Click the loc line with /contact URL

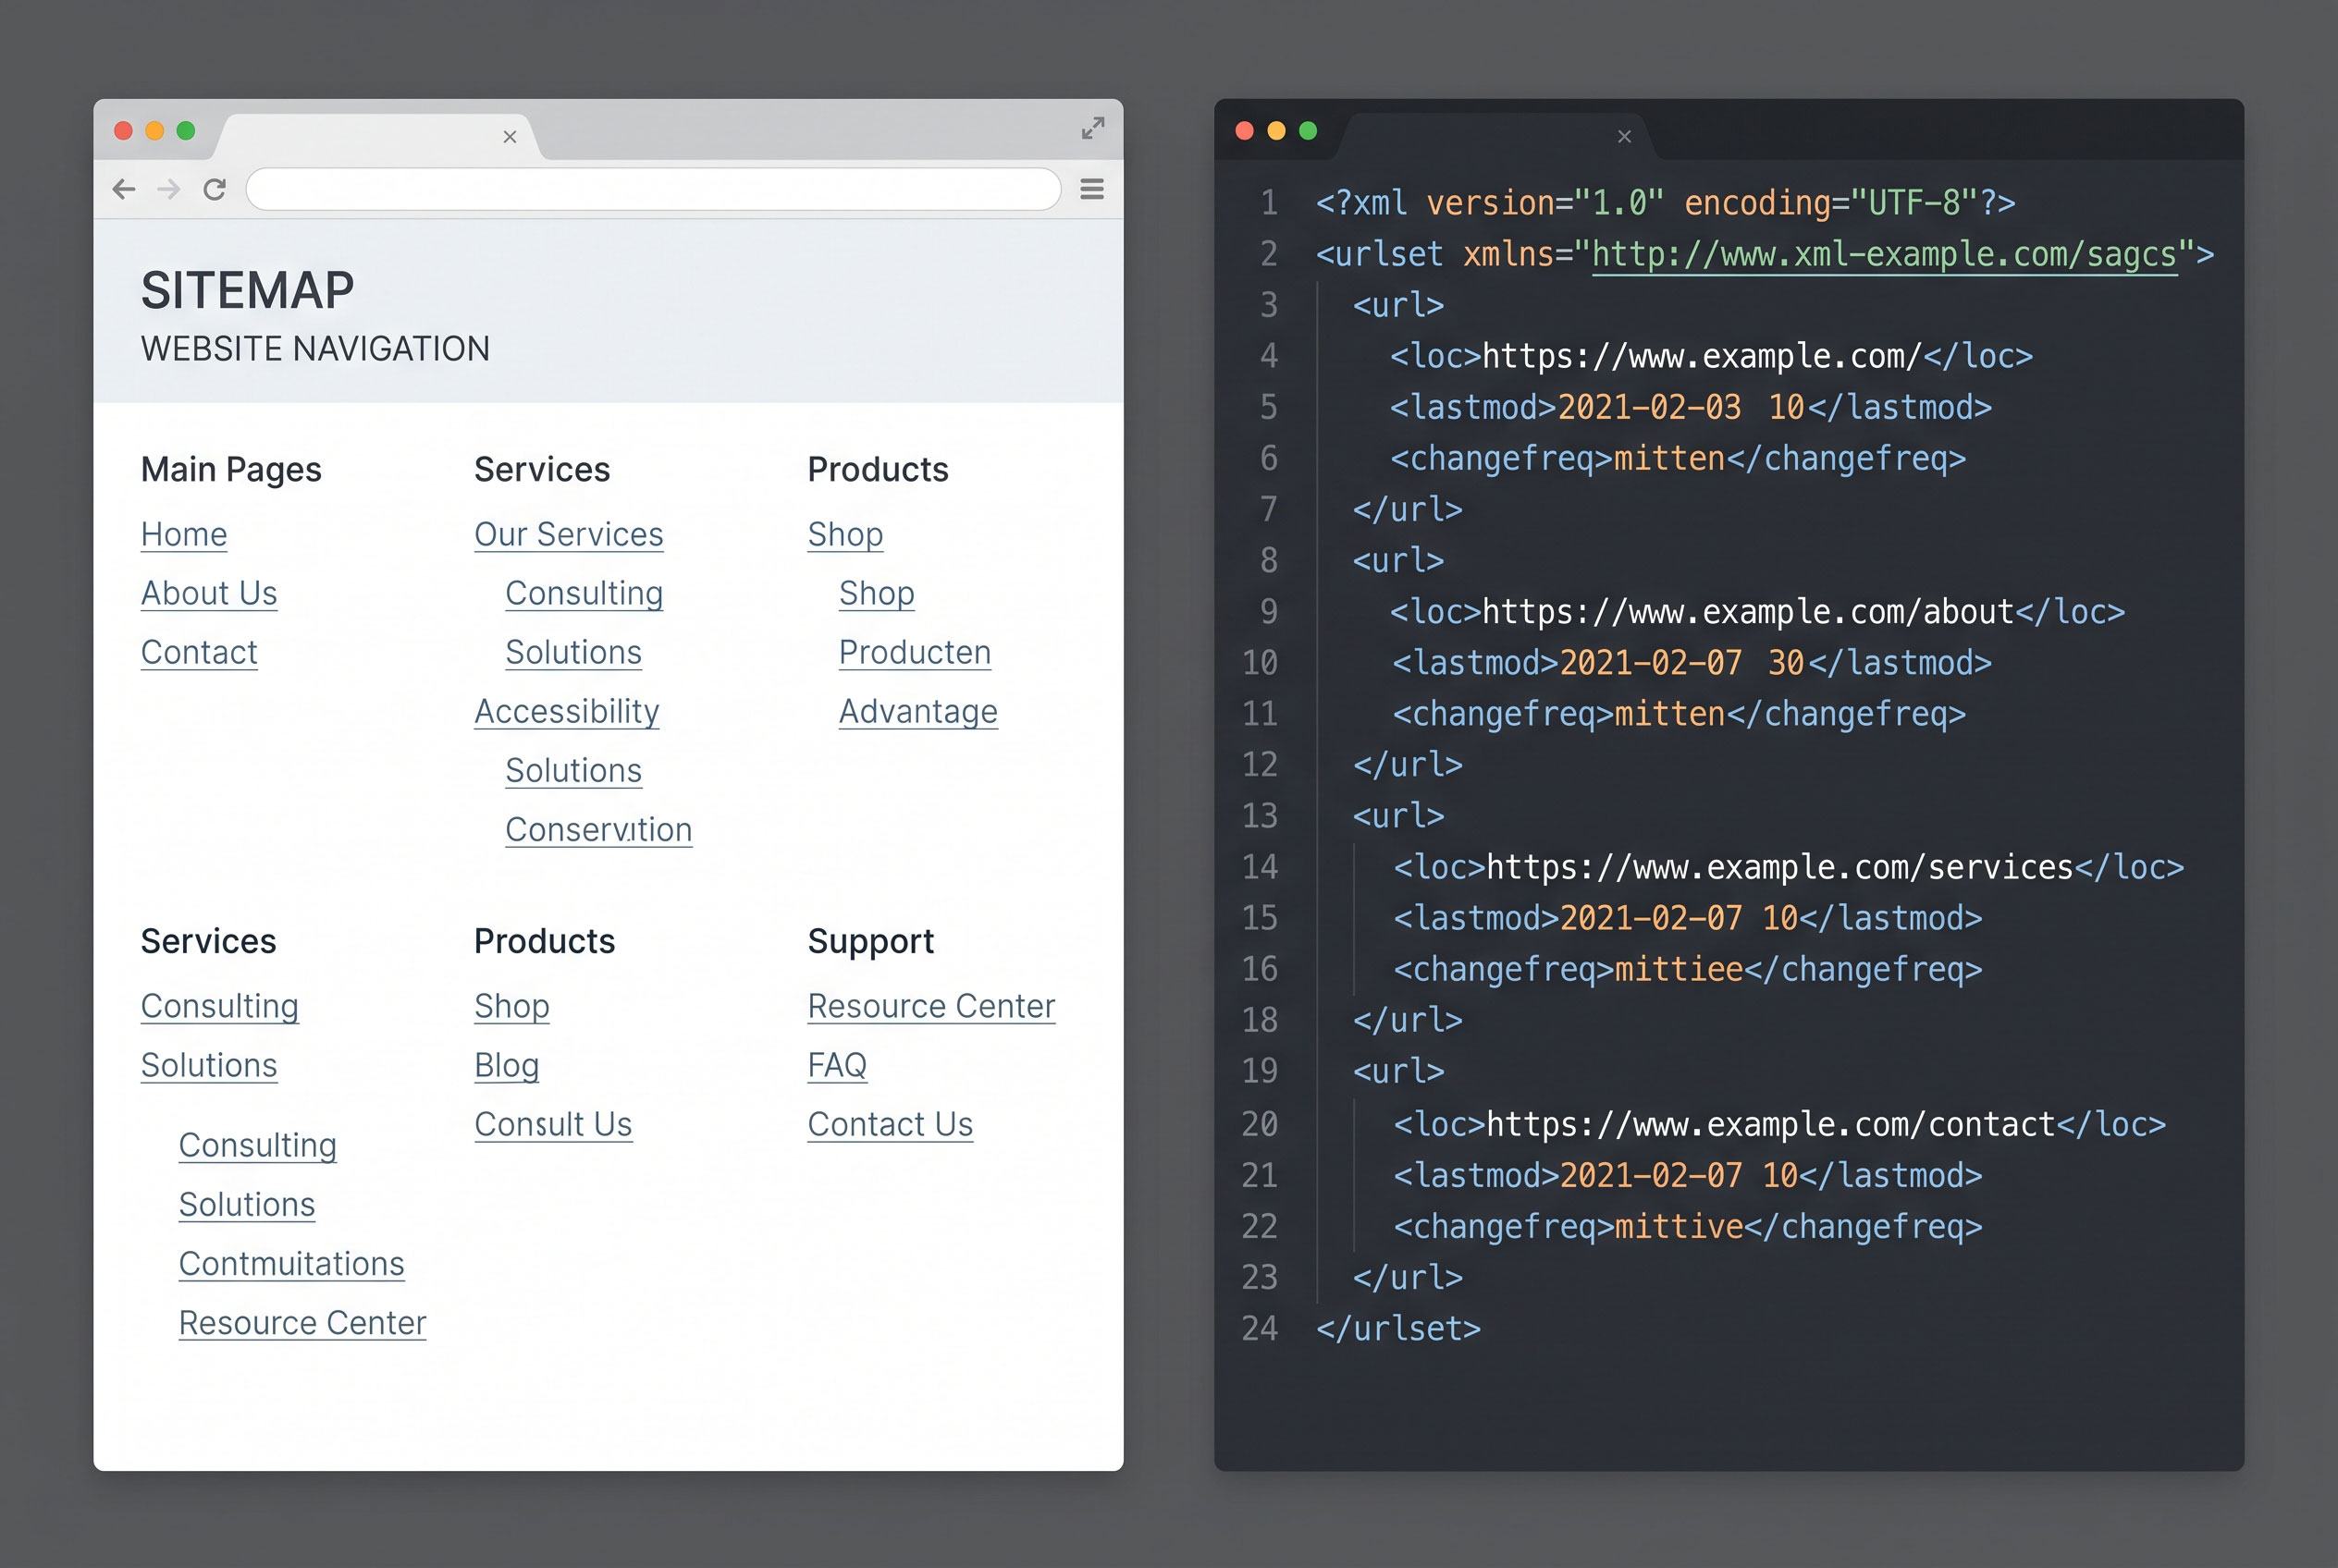pos(1779,1125)
